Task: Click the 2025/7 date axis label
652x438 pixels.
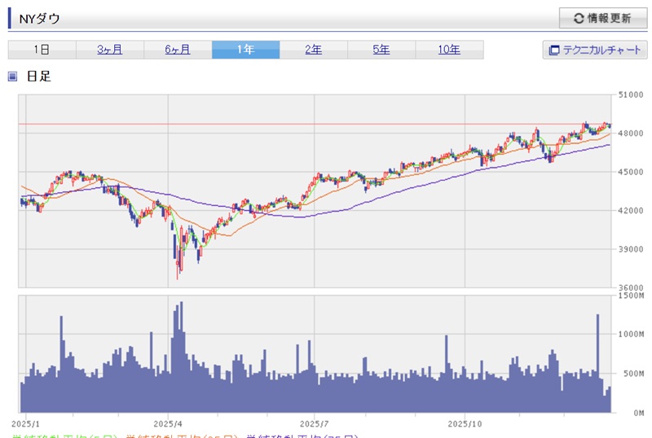Action: point(314,424)
